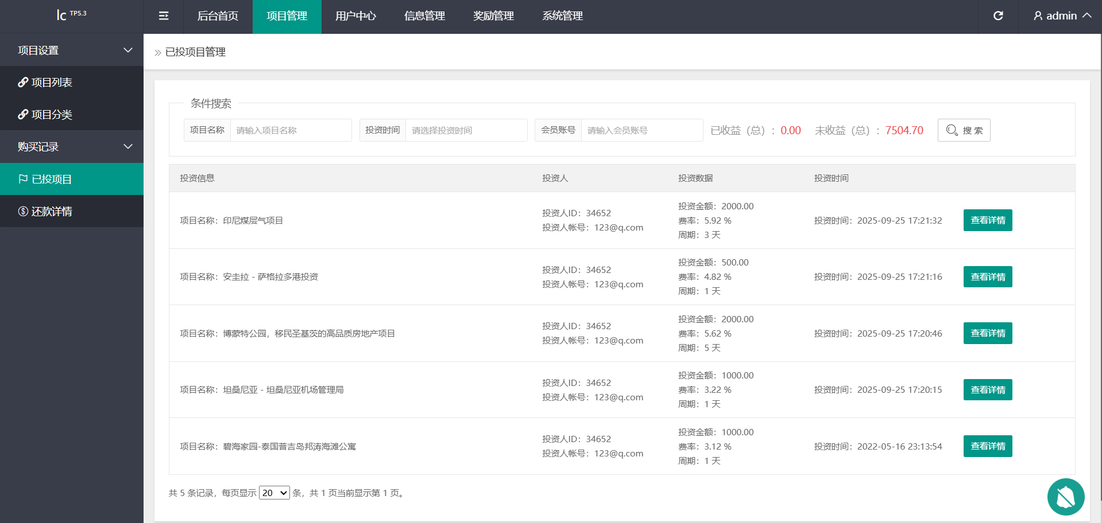
Task: Click the refresh icon in top bar
Action: click(x=998, y=16)
